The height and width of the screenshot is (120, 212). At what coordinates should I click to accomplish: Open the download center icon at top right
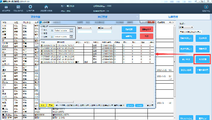click(206, 7)
